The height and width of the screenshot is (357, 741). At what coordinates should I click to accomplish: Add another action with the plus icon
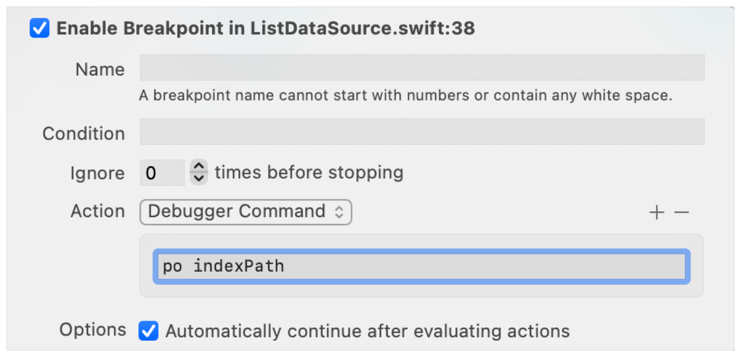click(x=657, y=212)
